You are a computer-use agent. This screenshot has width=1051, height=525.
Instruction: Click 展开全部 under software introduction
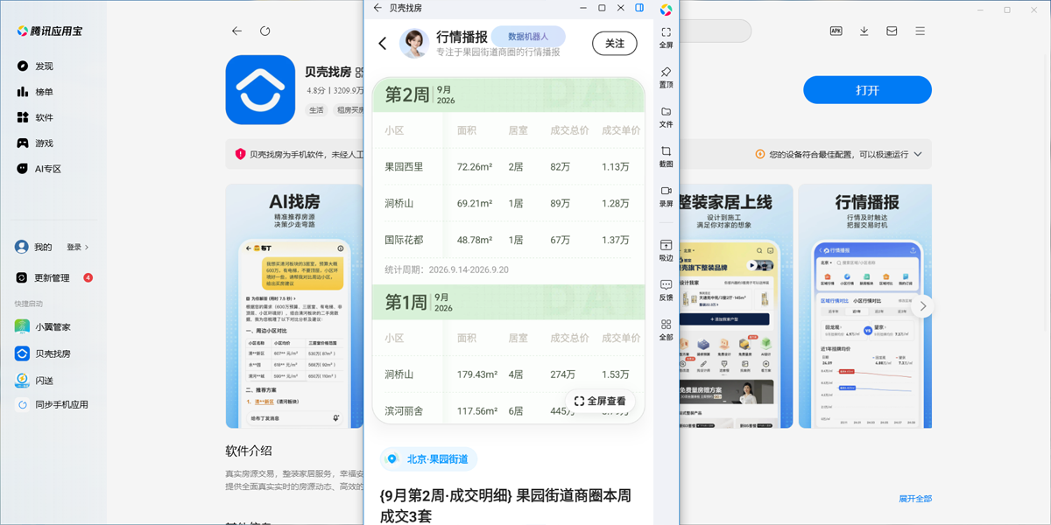(914, 499)
